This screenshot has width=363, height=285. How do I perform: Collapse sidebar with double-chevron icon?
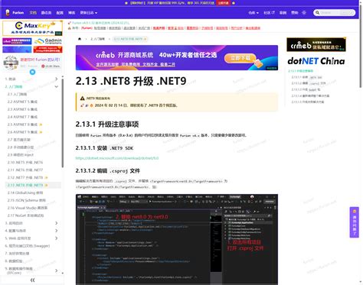[x=32, y=280]
